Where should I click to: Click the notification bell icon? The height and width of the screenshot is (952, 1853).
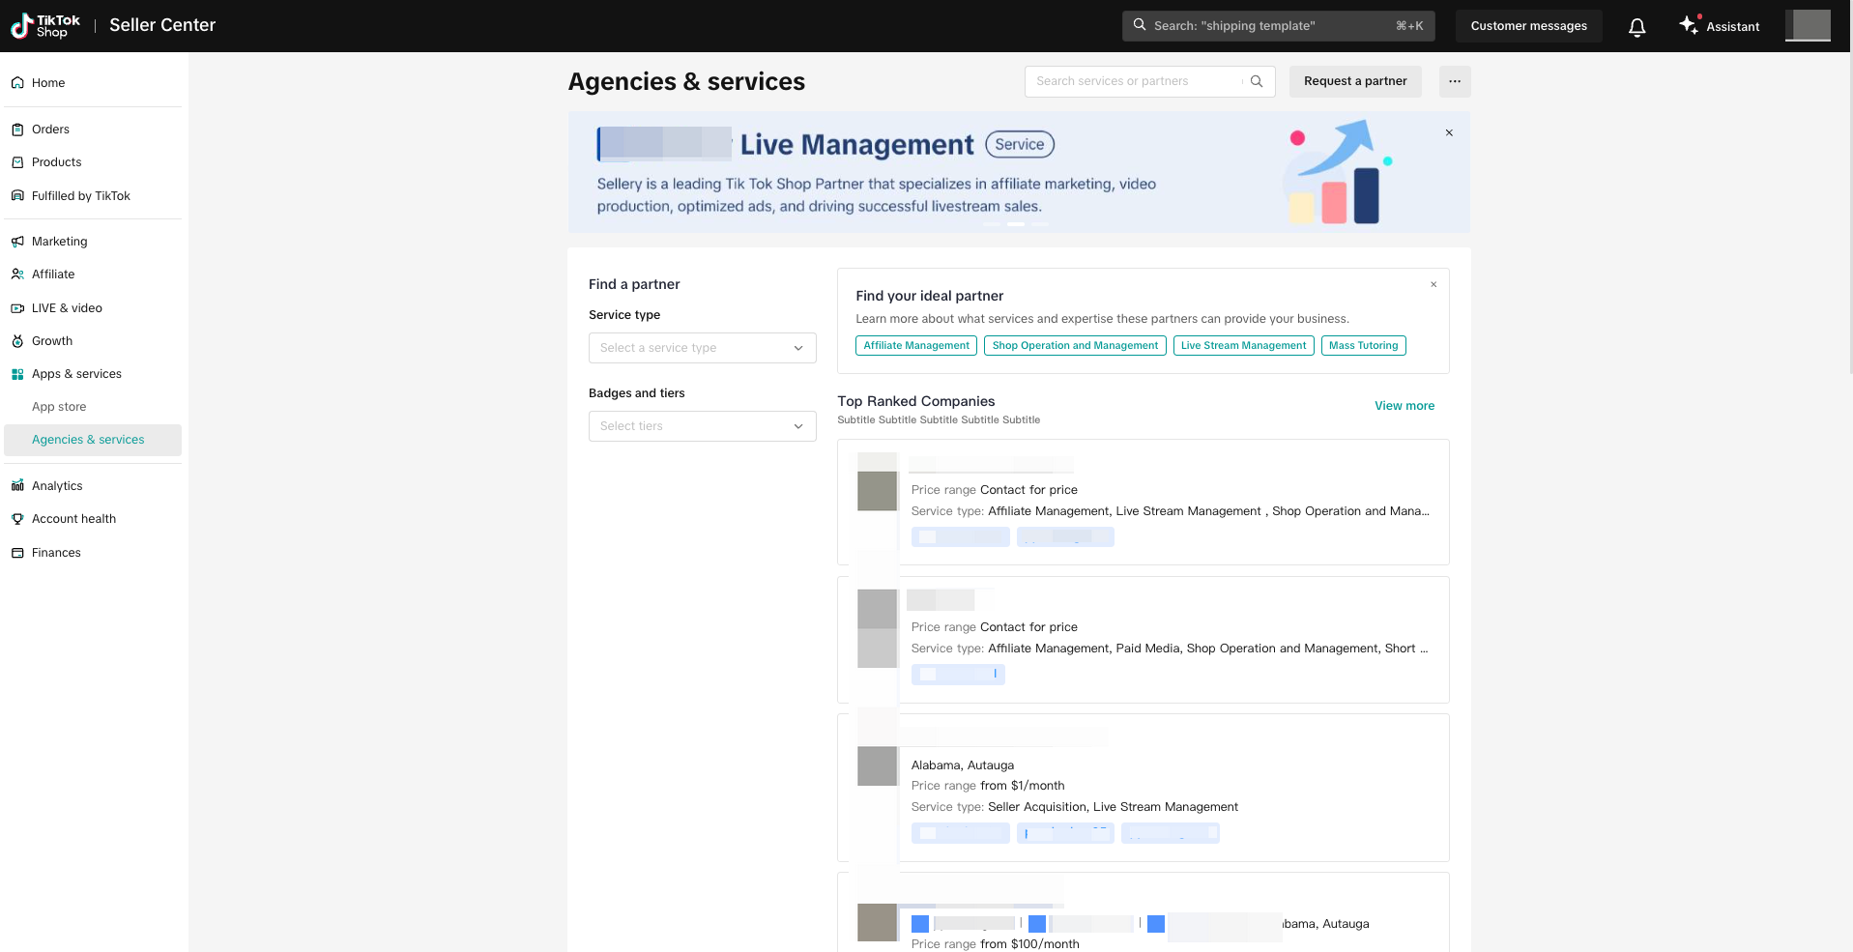(1636, 27)
